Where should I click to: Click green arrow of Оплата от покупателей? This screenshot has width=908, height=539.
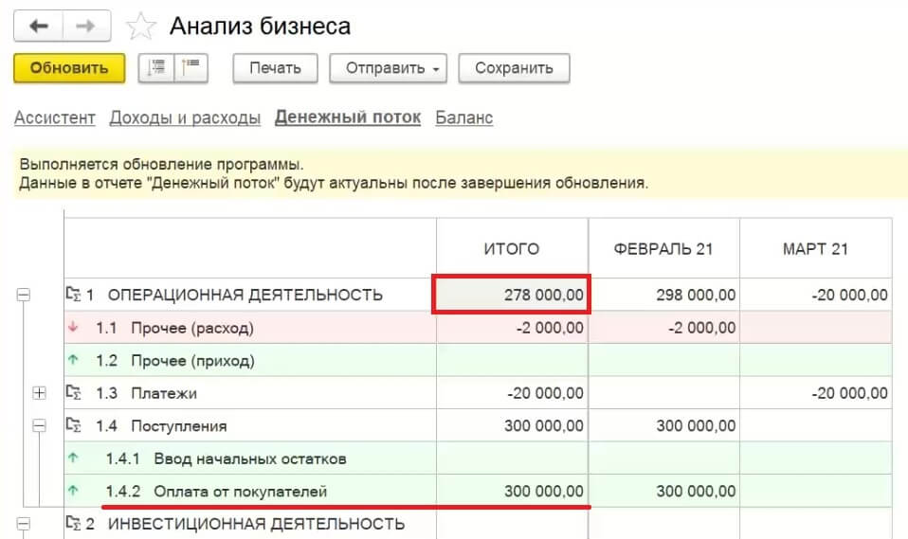click(73, 491)
